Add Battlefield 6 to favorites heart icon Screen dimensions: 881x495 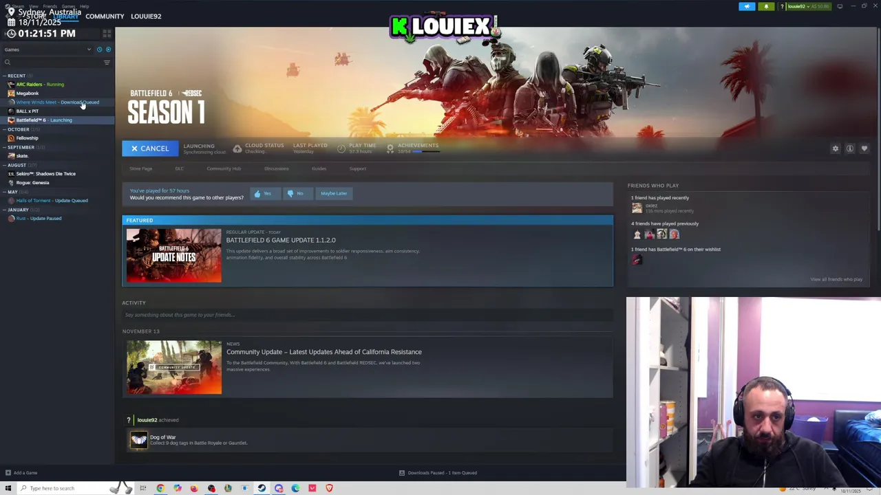tap(864, 148)
